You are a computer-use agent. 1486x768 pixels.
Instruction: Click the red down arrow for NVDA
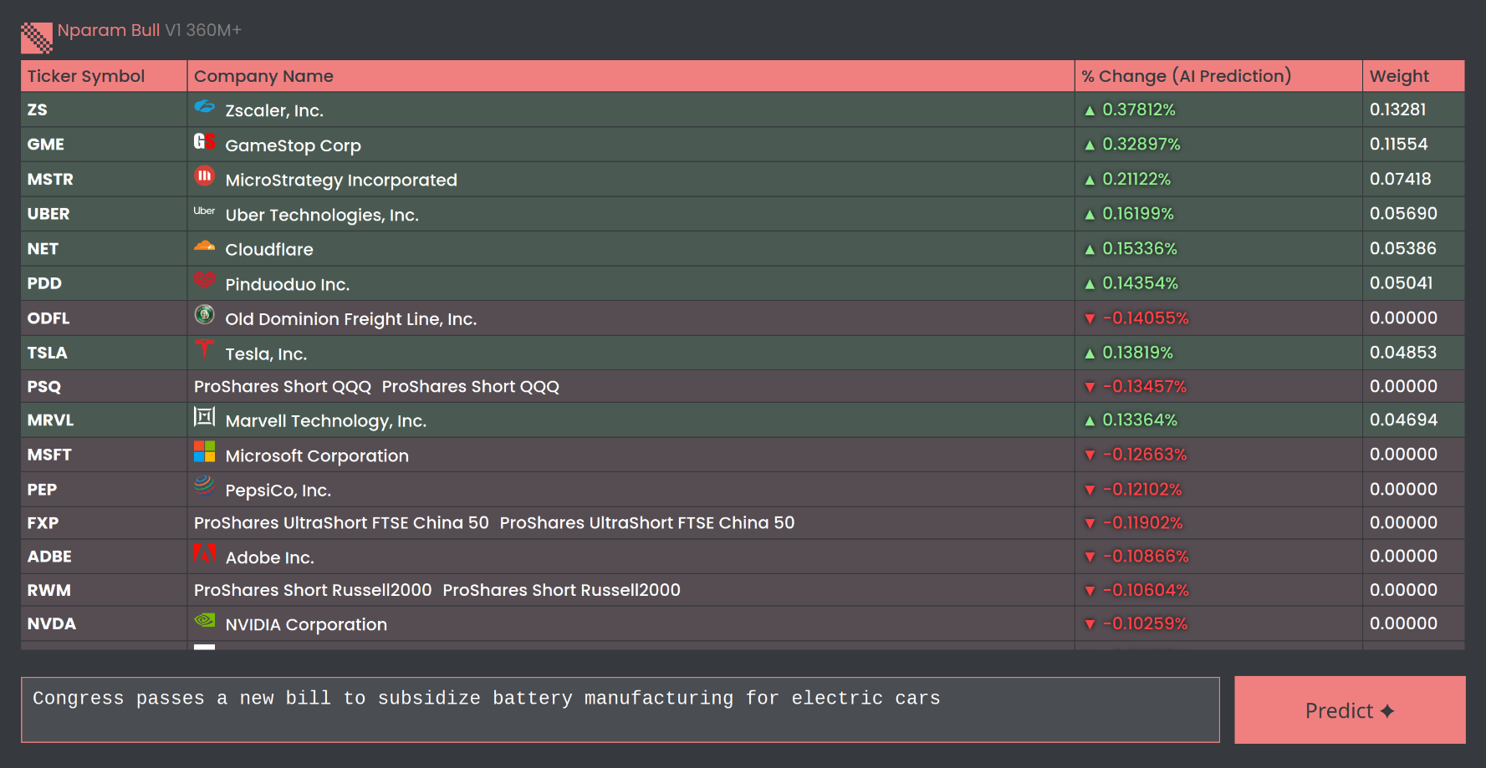[1090, 624]
